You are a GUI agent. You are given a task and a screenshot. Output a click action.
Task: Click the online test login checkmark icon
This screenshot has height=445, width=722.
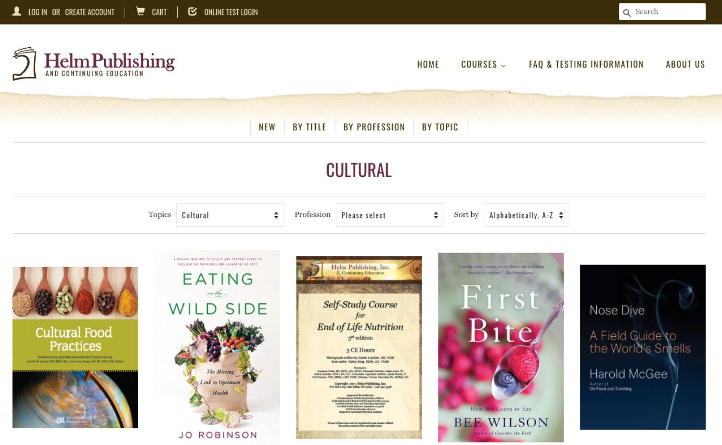click(192, 11)
